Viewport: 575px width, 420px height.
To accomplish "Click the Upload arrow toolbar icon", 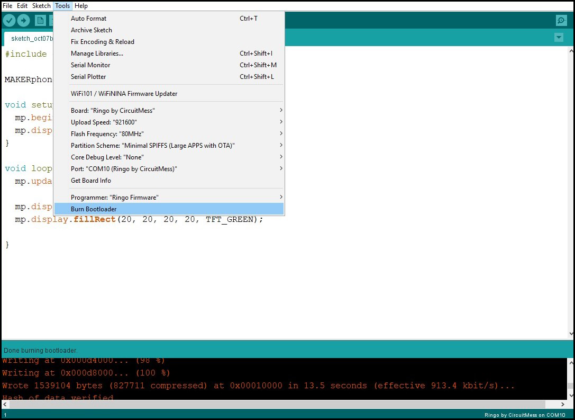I will pos(23,21).
